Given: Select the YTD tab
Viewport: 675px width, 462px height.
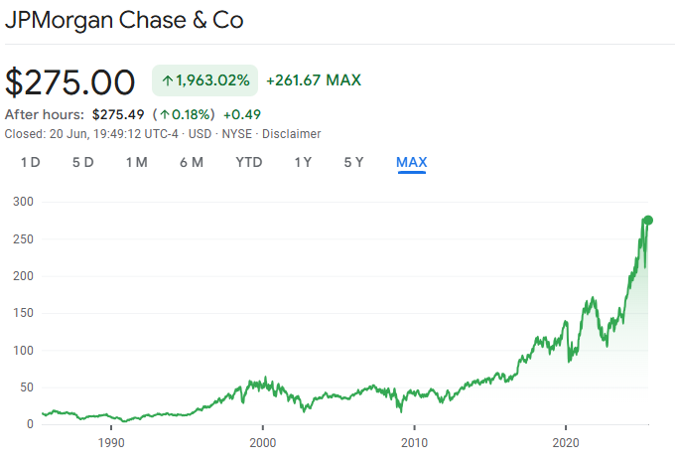Looking at the screenshot, I should pos(249,162).
